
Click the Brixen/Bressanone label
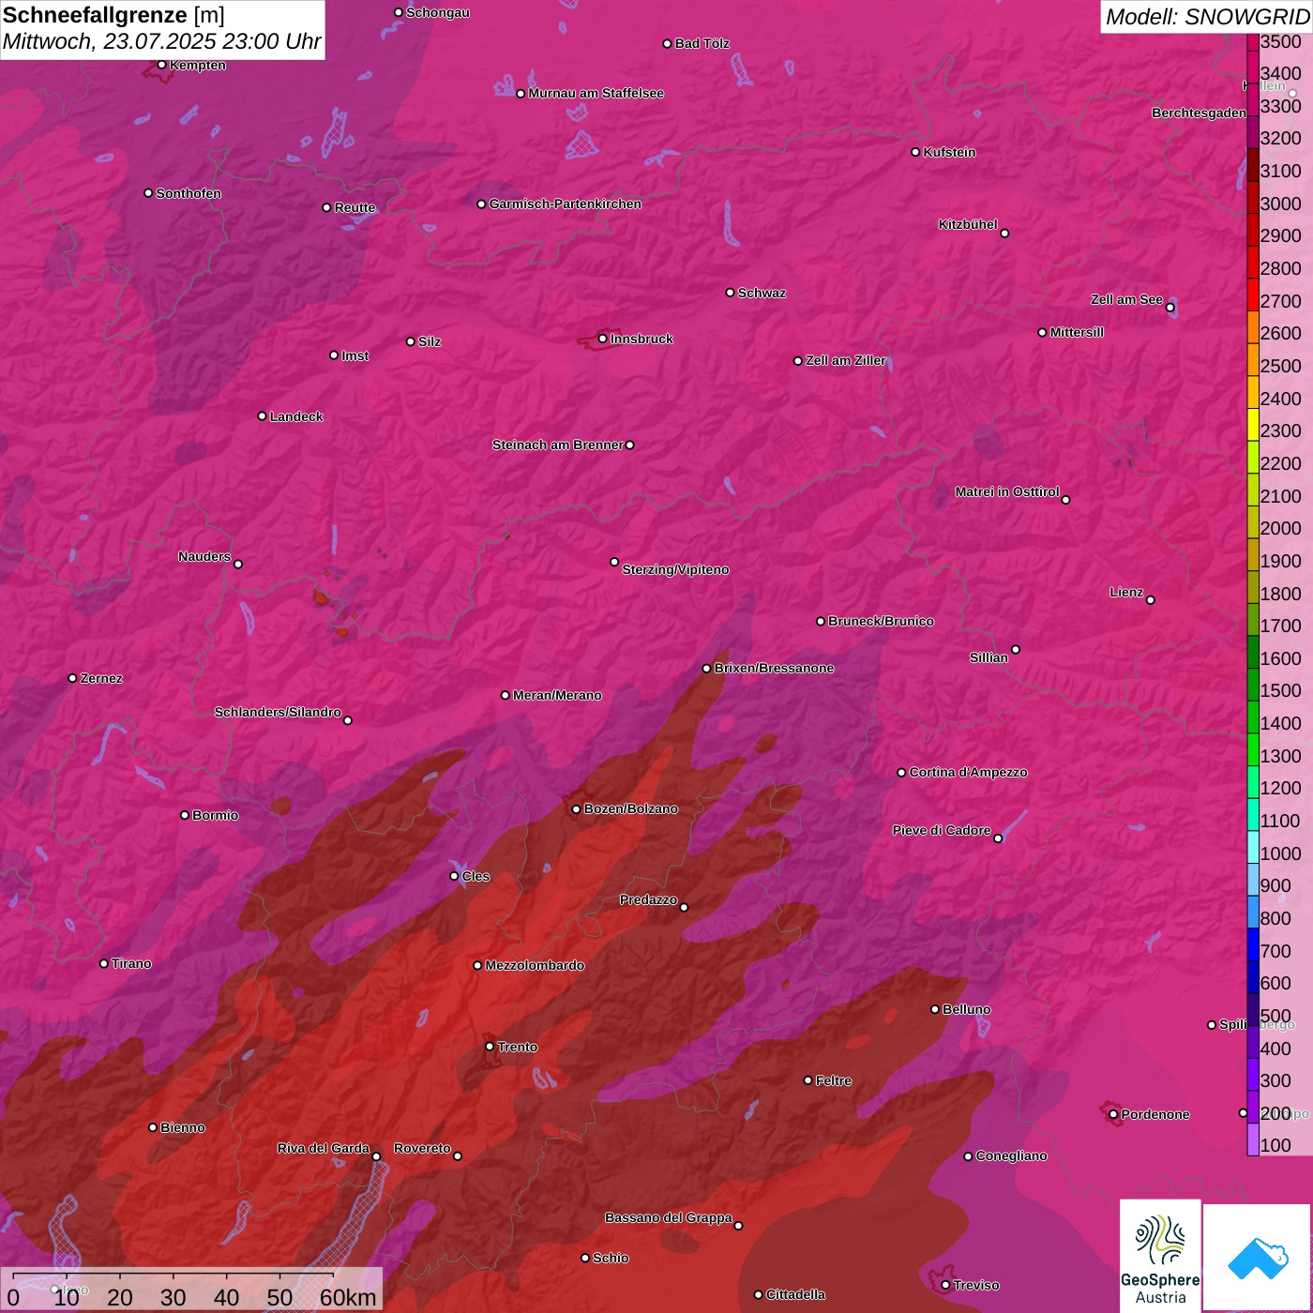click(774, 668)
